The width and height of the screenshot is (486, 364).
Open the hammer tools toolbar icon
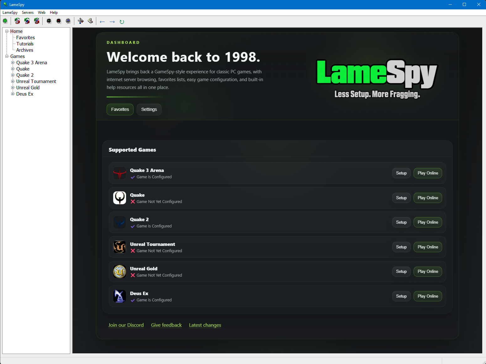[x=81, y=21]
